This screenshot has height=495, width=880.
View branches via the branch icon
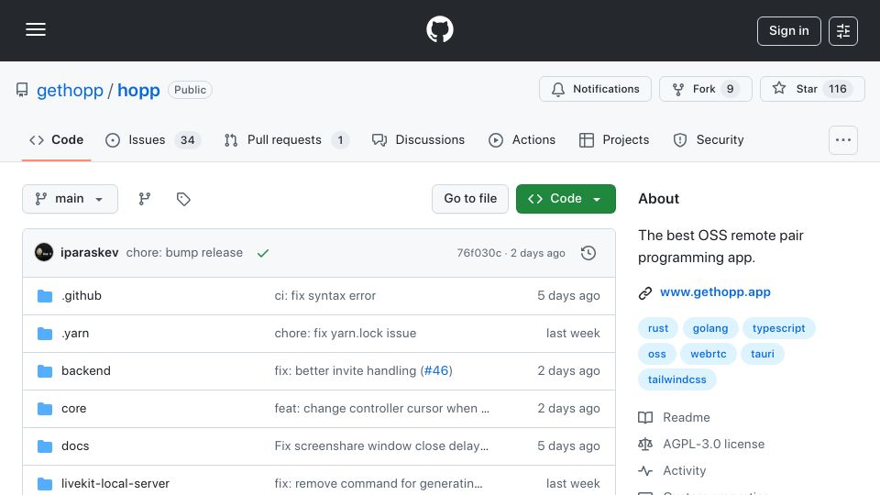tap(145, 199)
